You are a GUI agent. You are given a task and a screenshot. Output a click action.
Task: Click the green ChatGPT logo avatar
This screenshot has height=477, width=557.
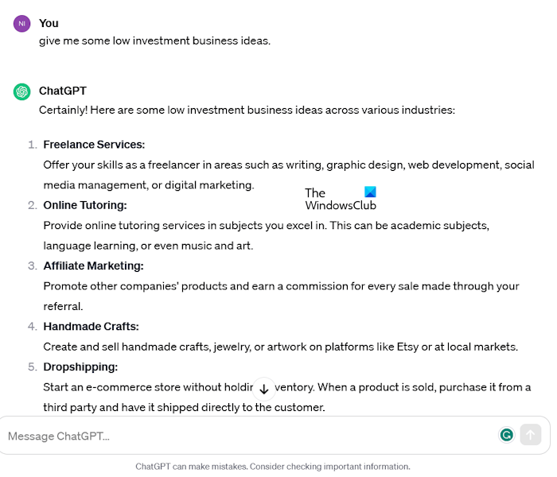pyautogui.click(x=21, y=91)
